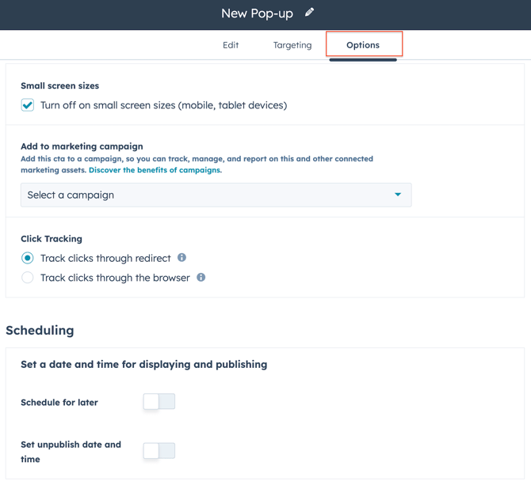
Task: Click the 'Track clicks through redirect' label text
Action: point(105,258)
